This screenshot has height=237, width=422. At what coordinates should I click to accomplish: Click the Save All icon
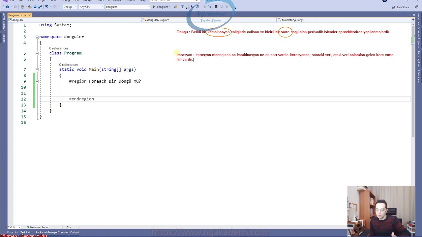coord(40,7)
